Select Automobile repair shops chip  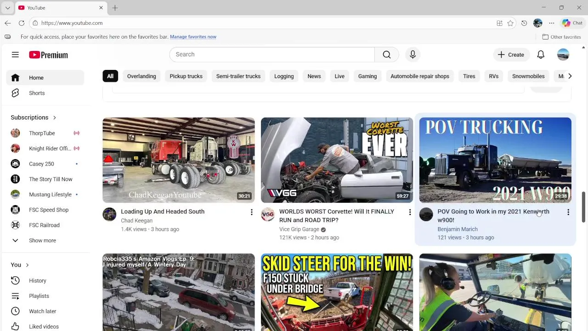420,76
